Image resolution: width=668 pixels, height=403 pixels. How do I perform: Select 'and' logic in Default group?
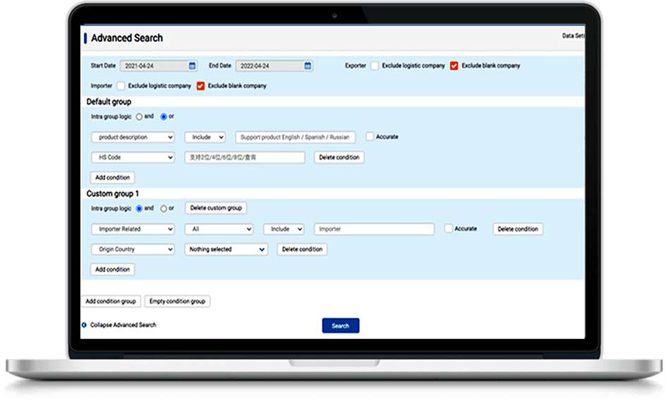pyautogui.click(x=139, y=116)
